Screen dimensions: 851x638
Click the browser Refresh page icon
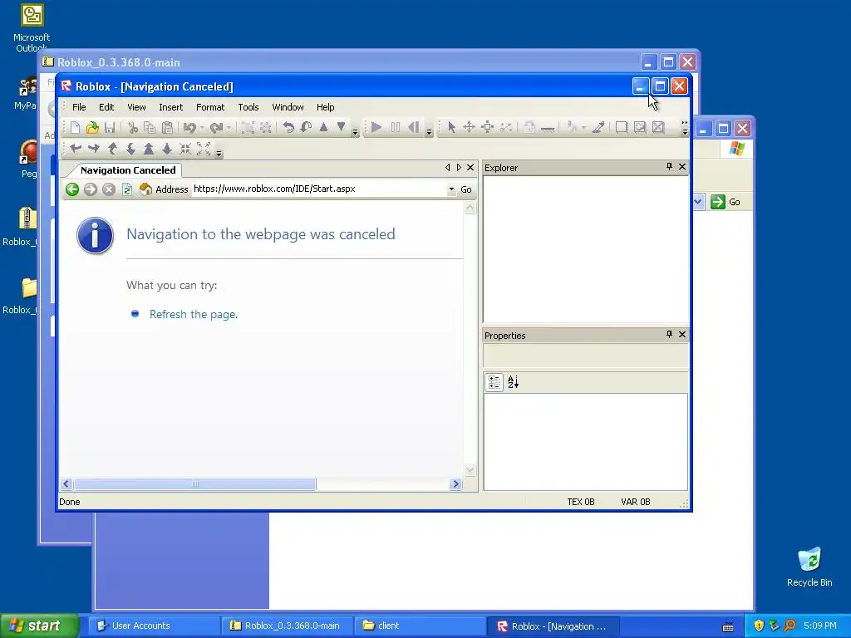click(x=127, y=189)
